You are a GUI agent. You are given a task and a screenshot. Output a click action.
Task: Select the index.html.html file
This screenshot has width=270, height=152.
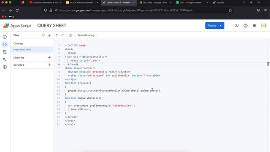(x=32, y=50)
